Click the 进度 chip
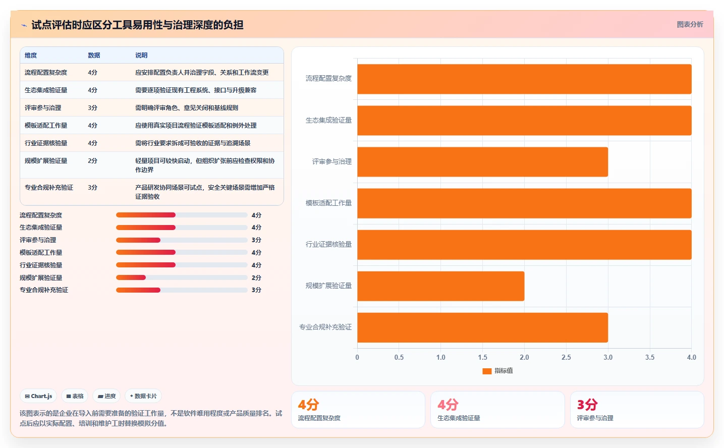This screenshot has height=448, width=724. [106, 396]
